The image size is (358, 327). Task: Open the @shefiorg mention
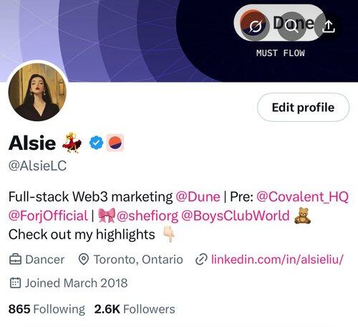(x=147, y=216)
